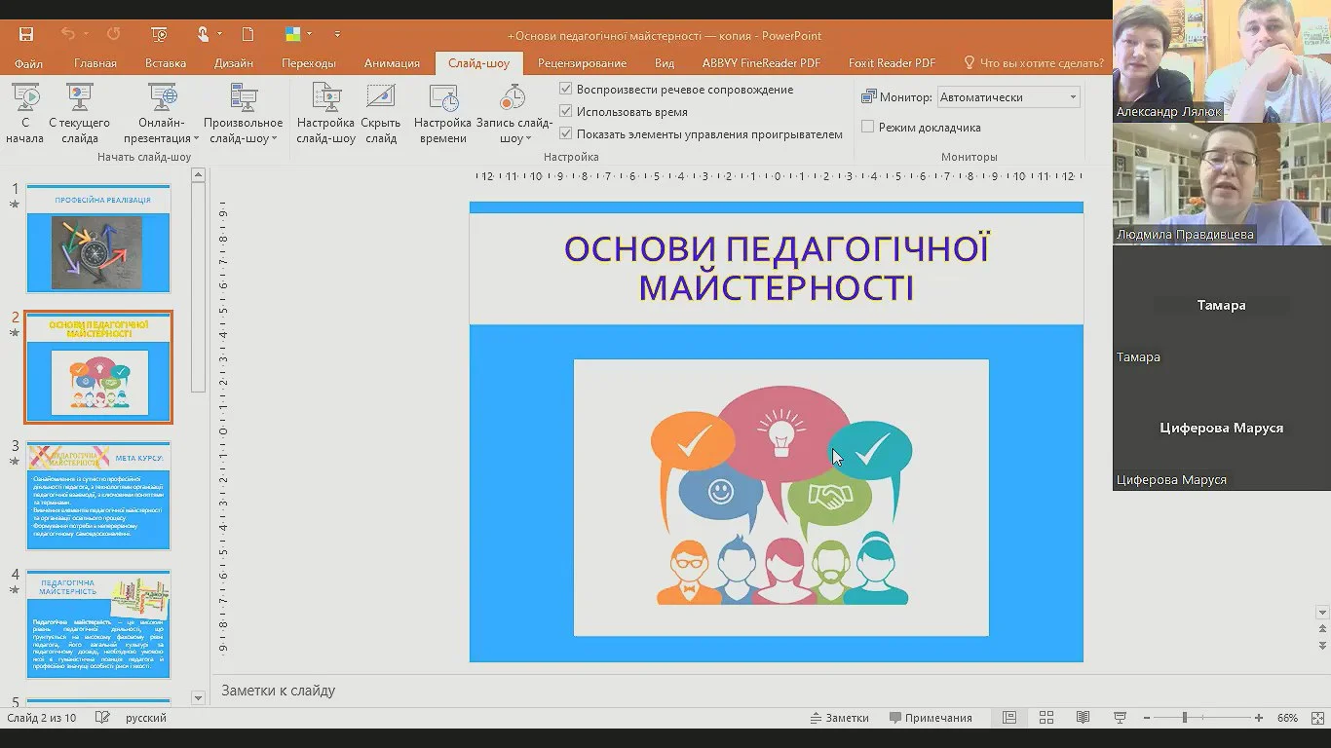The image size is (1331, 748).
Task: Toggle 'Показать элементы управления проигрывателем' checkbox
Action: pyautogui.click(x=566, y=134)
